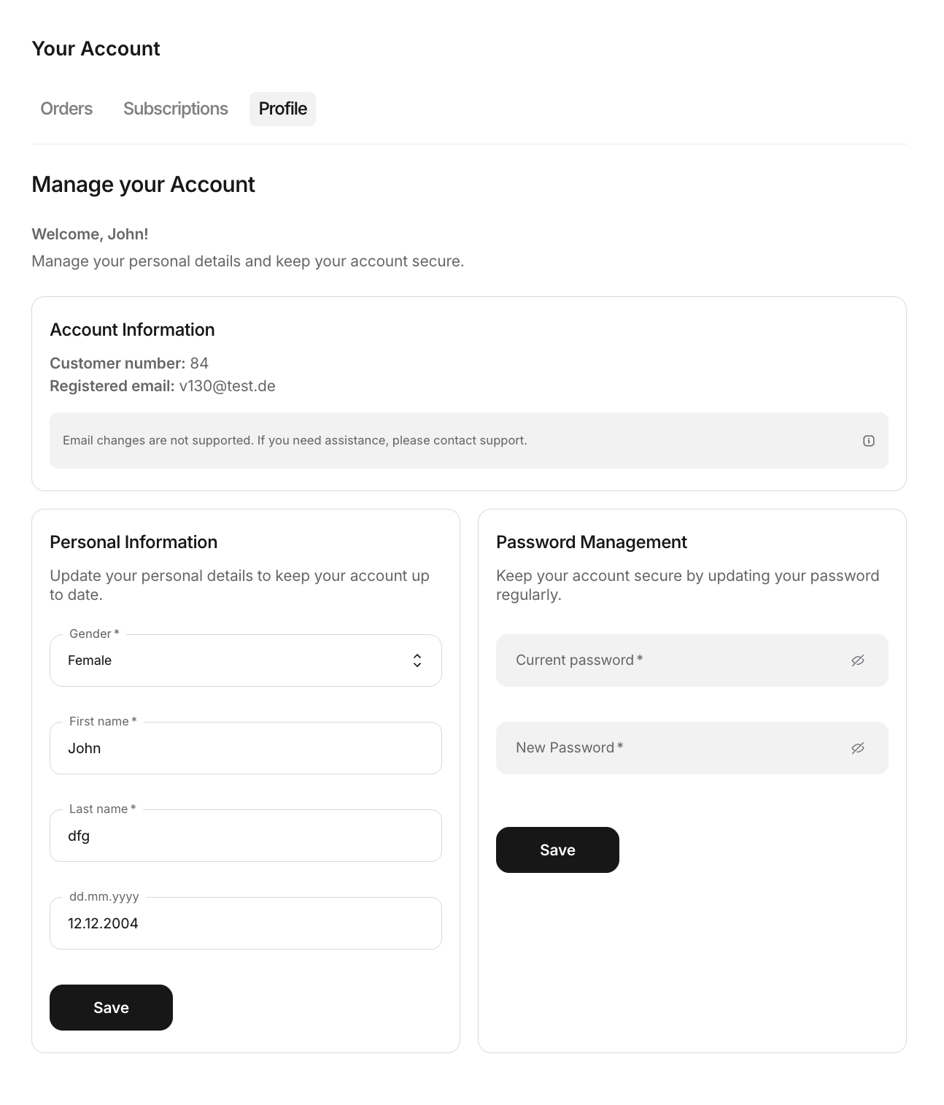Image resolution: width=944 pixels, height=1105 pixels.
Task: Click the email changes not supported notice
Action: coord(295,441)
